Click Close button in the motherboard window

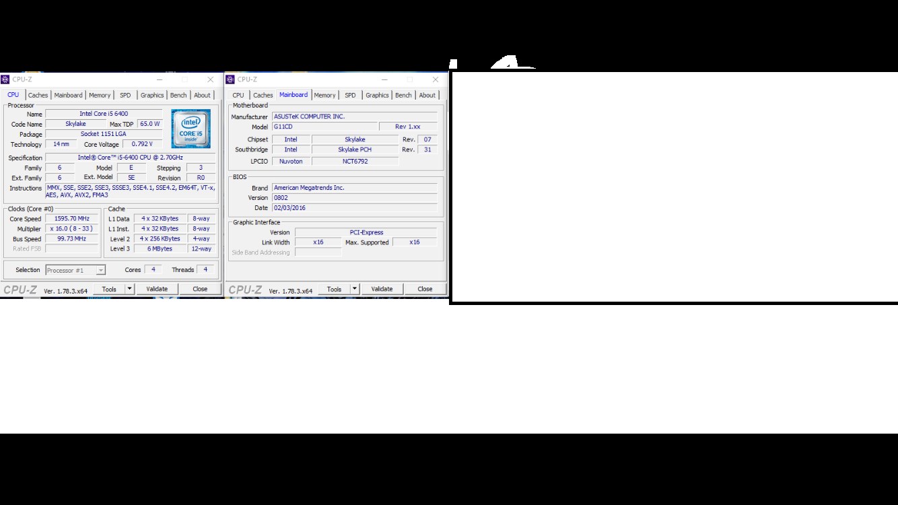[x=425, y=289]
